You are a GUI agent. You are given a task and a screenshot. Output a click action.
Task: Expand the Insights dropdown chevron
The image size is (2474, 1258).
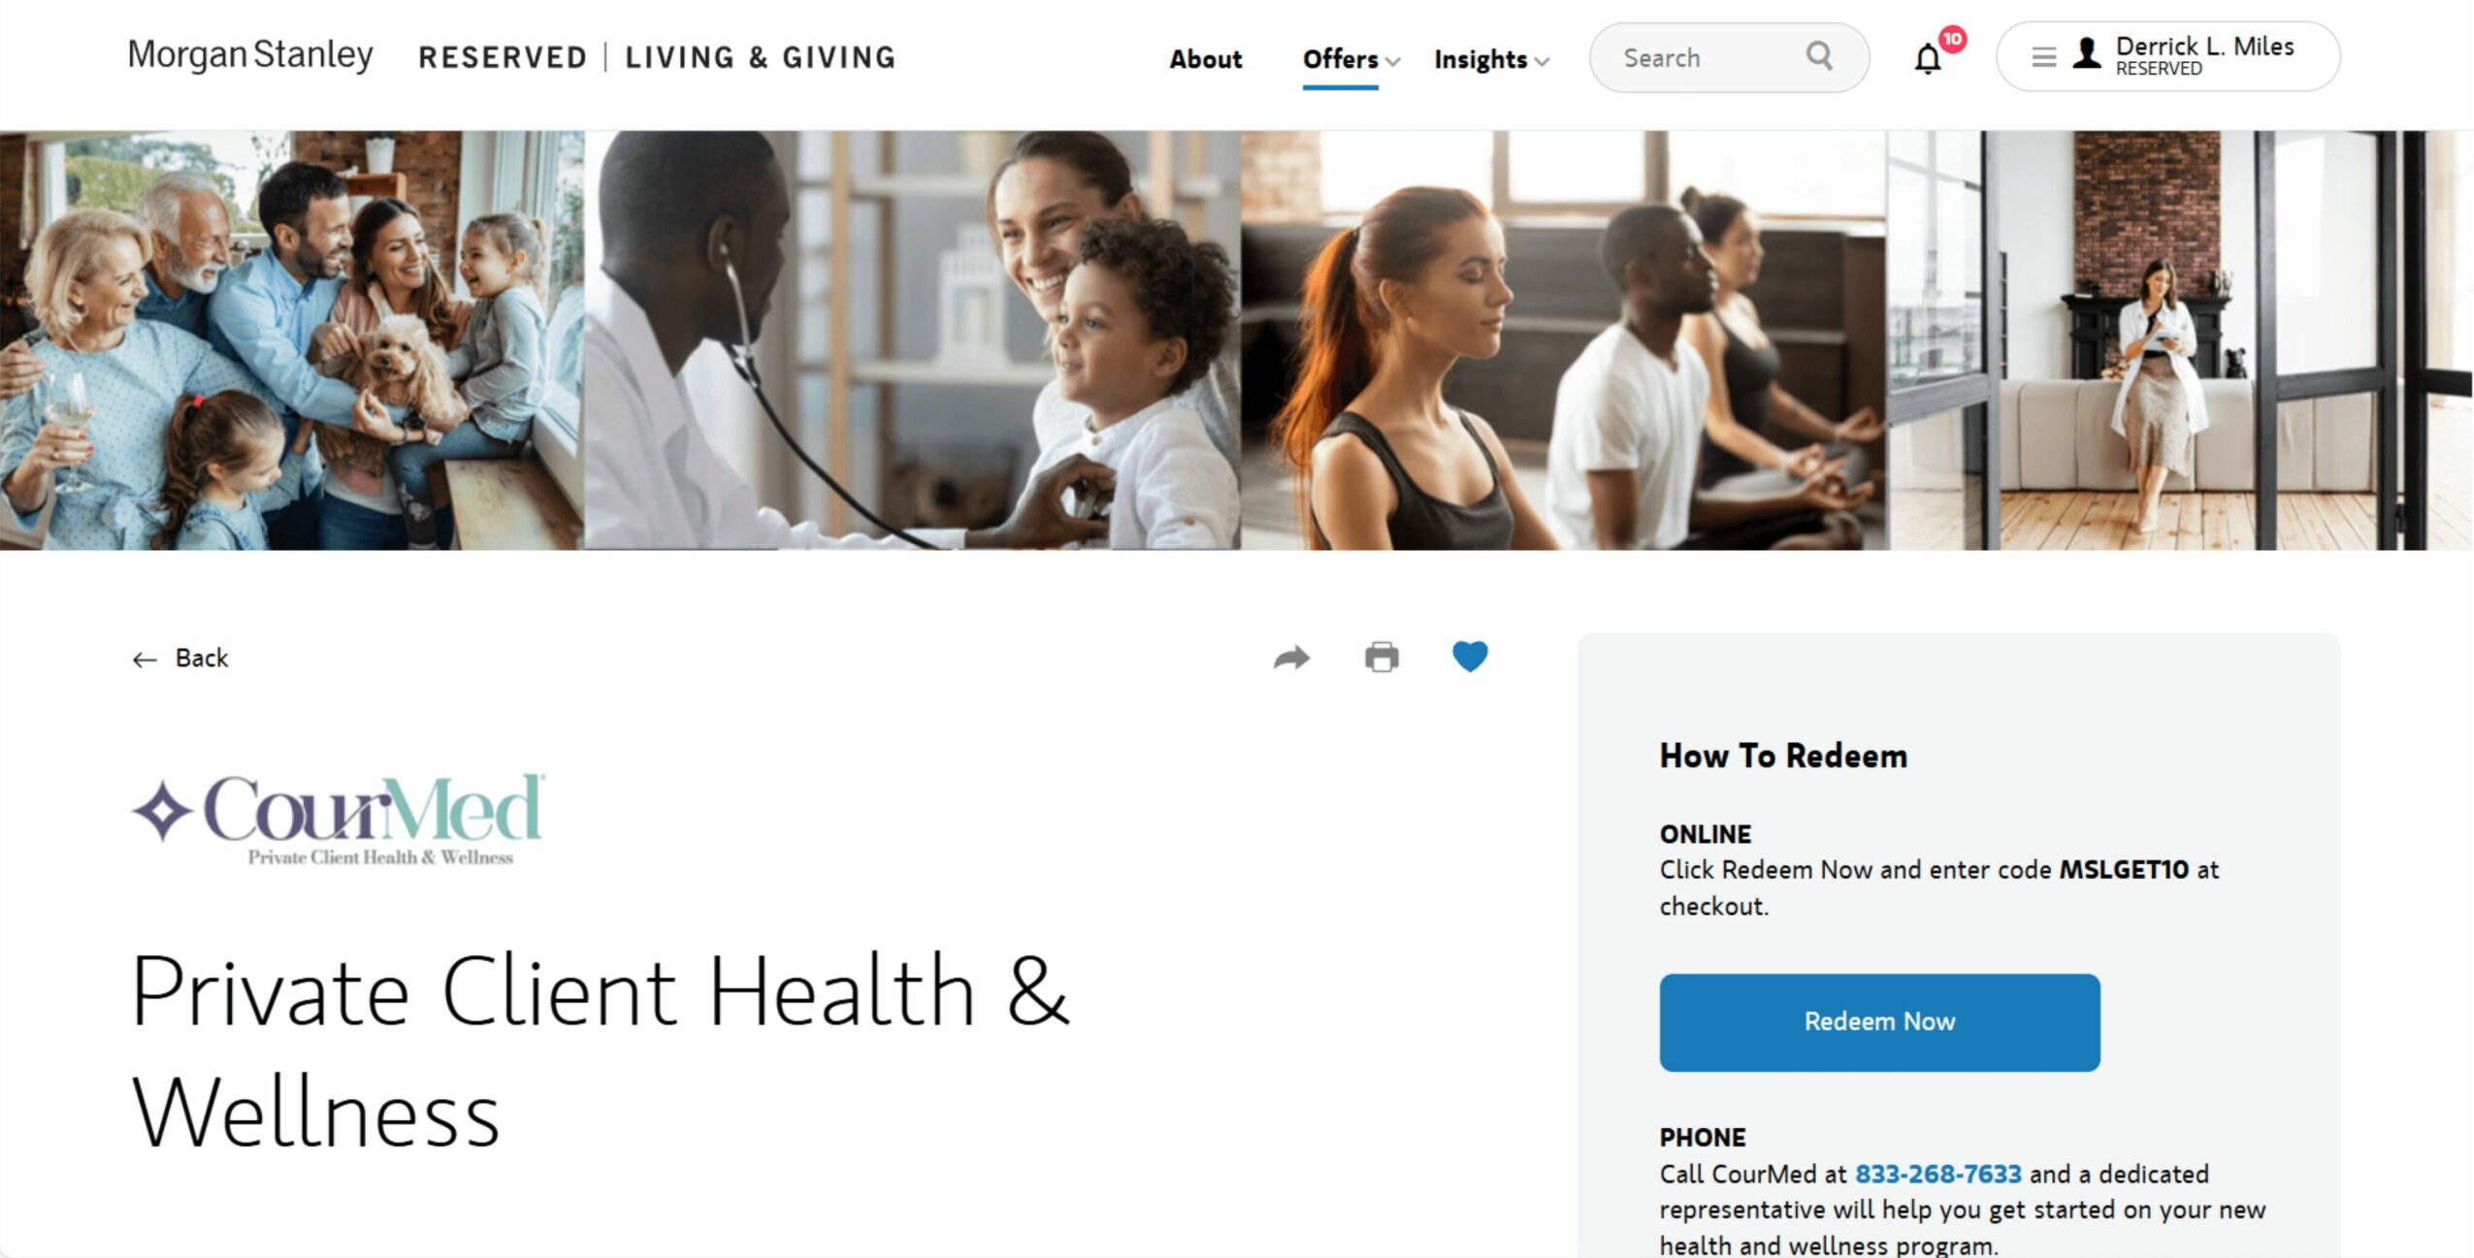[1543, 61]
